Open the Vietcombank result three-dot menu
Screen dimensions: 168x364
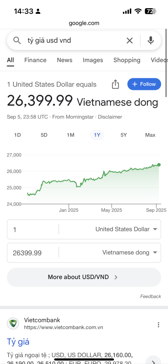(x=158, y=325)
